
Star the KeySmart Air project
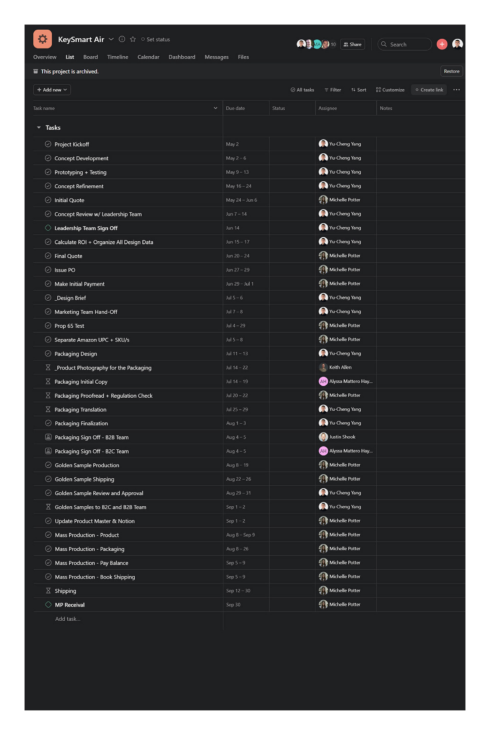click(133, 39)
